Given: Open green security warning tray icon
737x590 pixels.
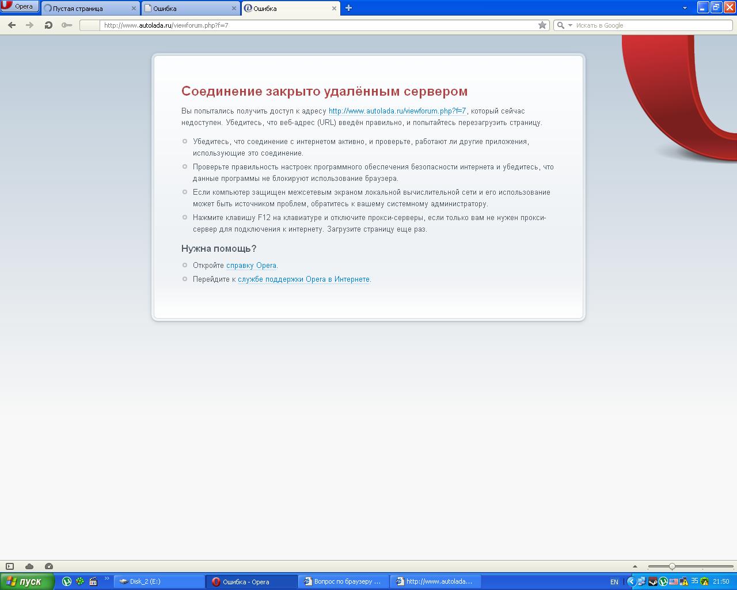Looking at the screenshot, I should 704,581.
